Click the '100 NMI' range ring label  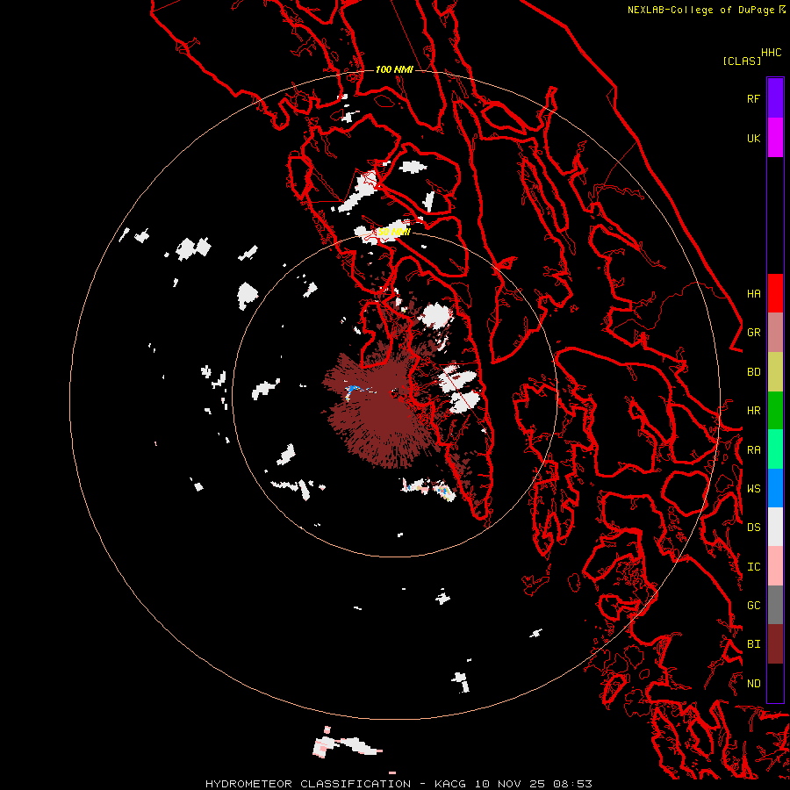[394, 69]
